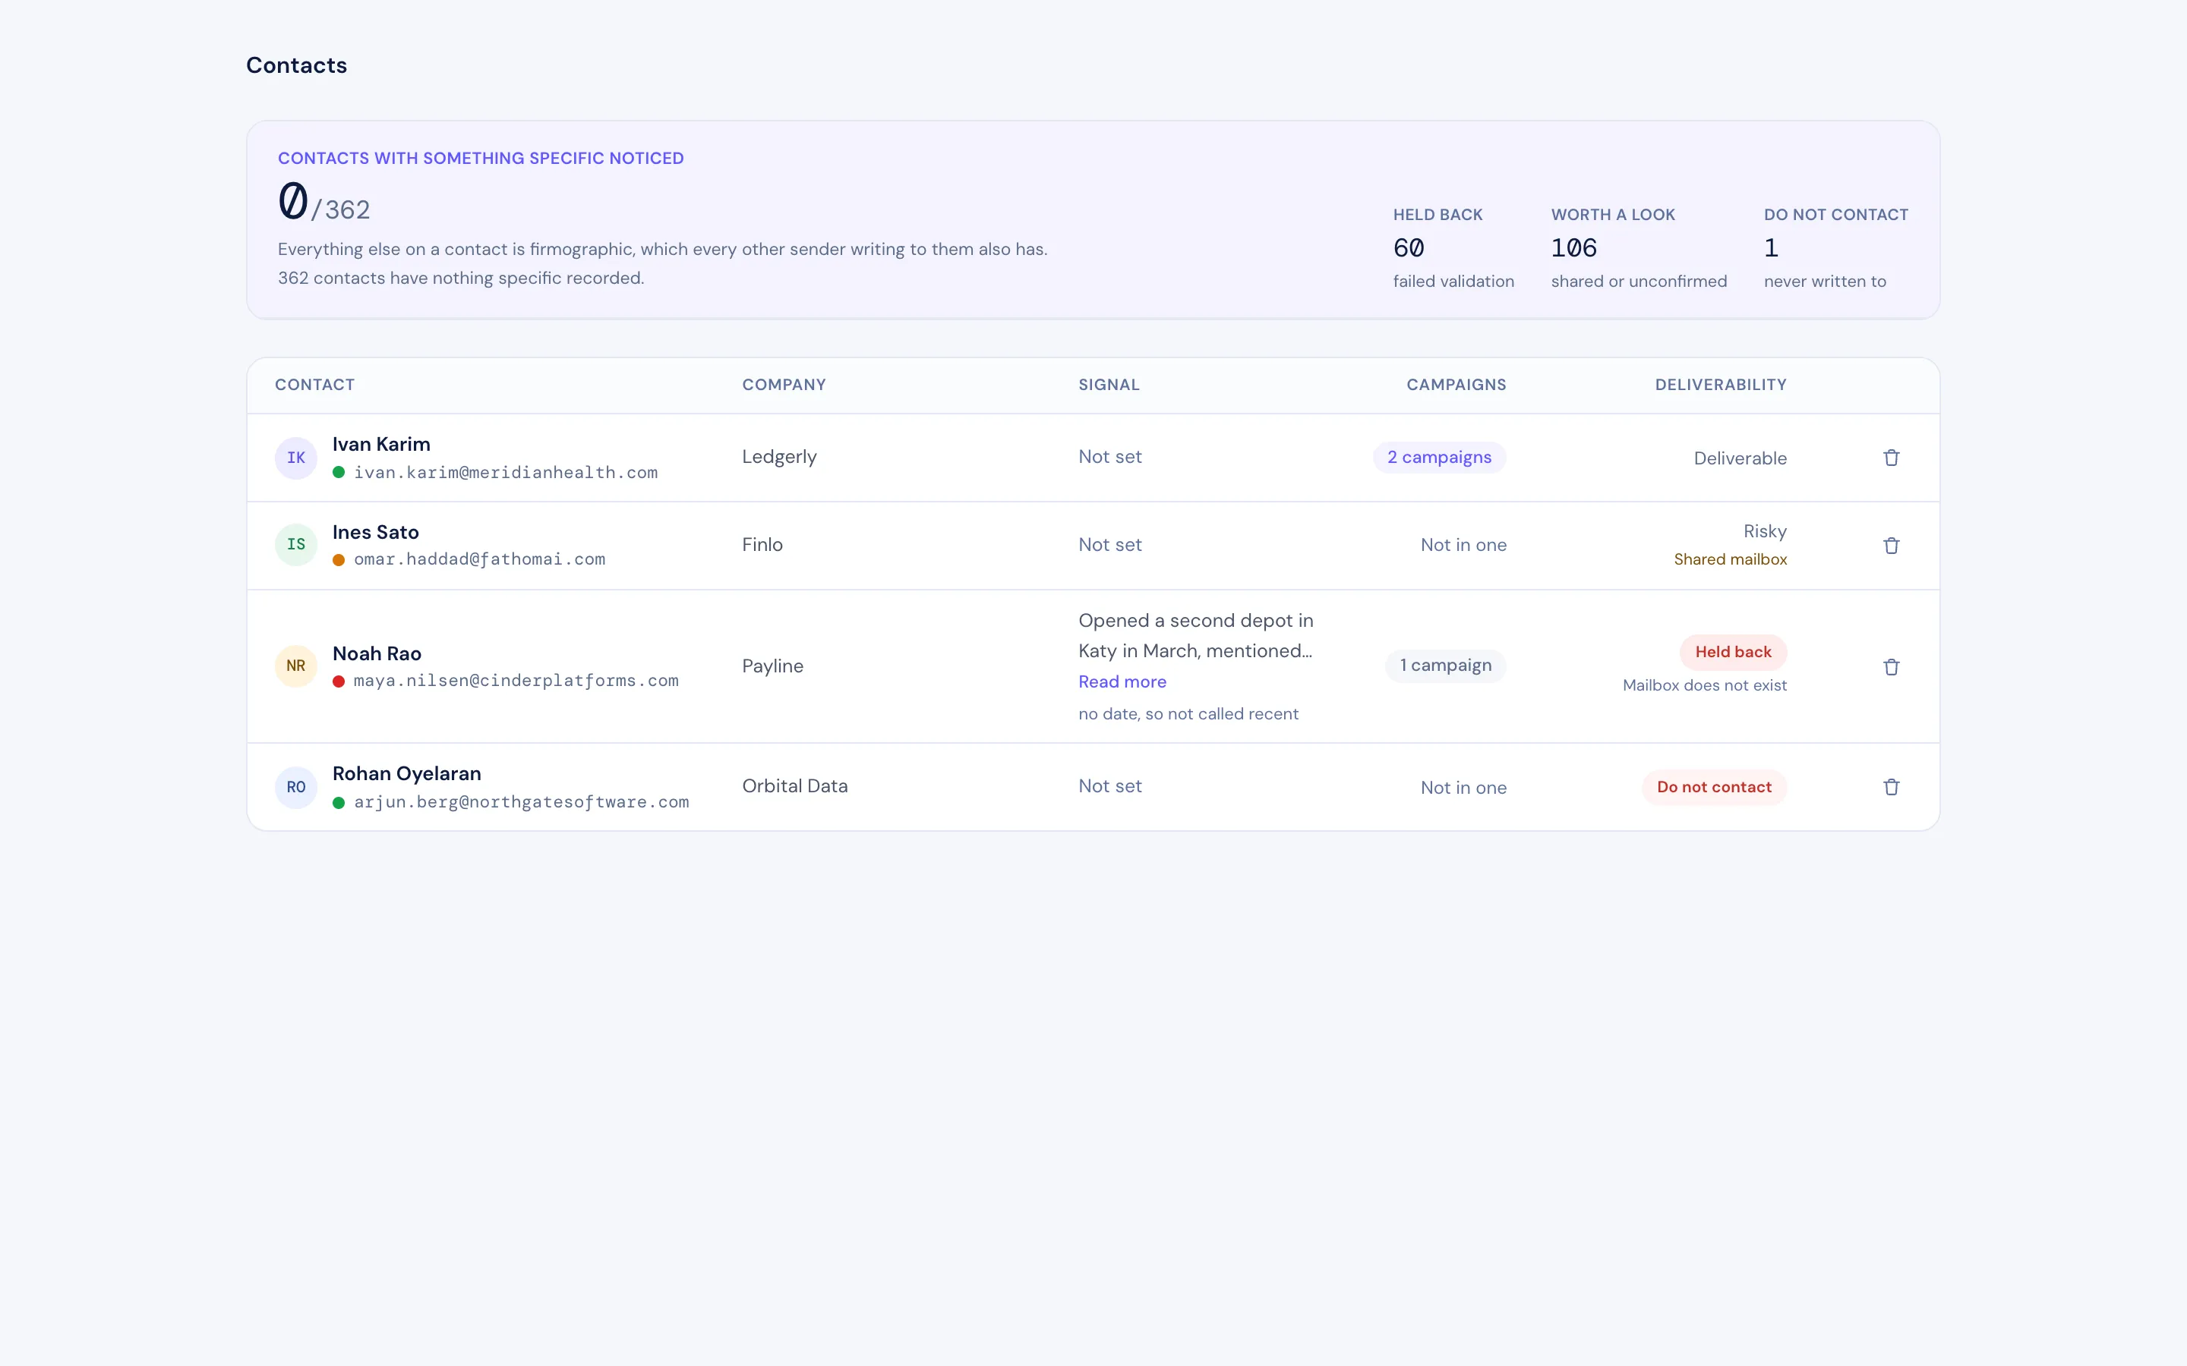
Task: Open the 2 campaigns badge for Ivan Karim
Action: tap(1439, 457)
